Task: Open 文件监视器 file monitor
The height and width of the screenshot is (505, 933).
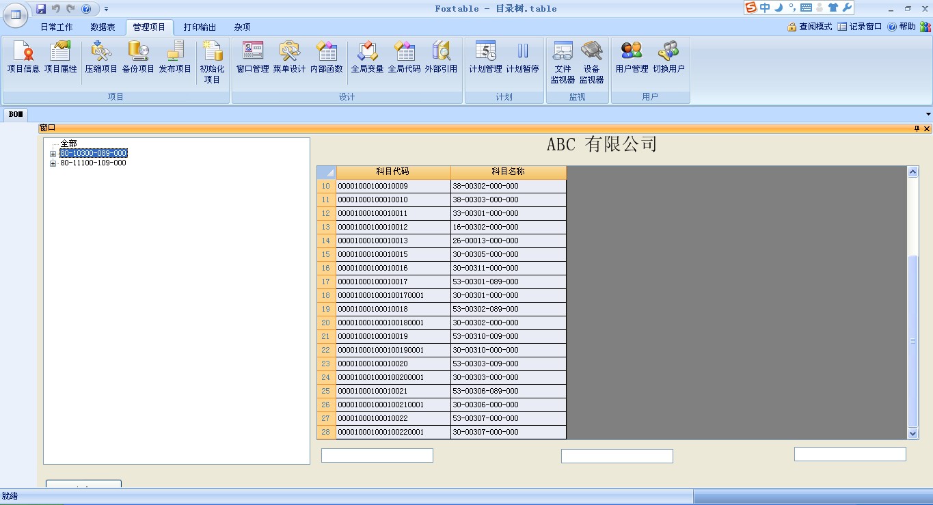Action: 563,62
